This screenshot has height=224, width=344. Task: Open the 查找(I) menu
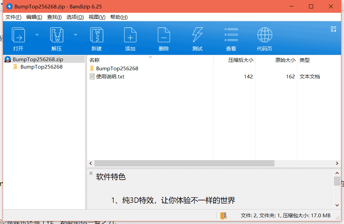(54, 17)
